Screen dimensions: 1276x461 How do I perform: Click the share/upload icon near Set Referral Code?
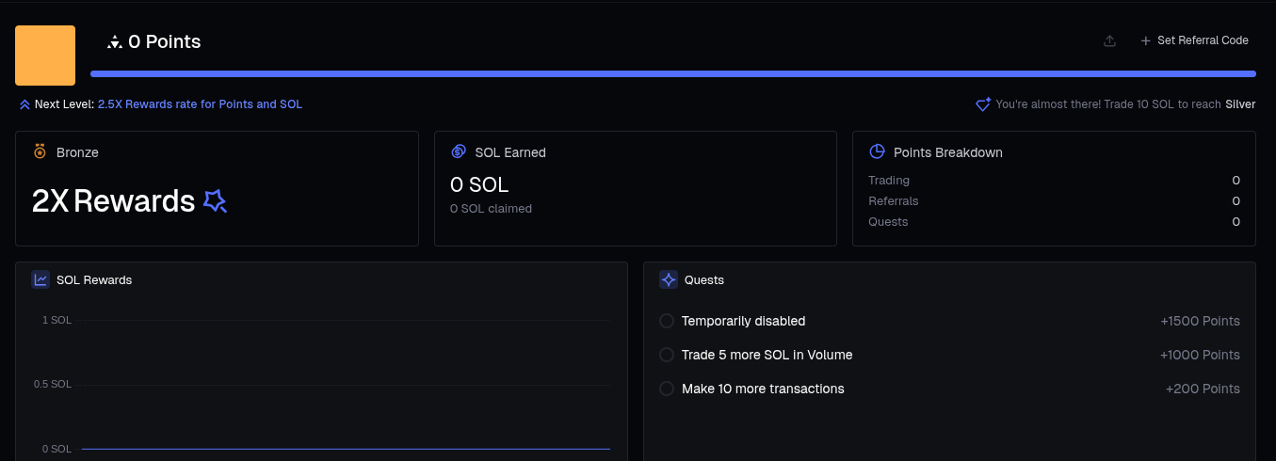(x=1109, y=41)
